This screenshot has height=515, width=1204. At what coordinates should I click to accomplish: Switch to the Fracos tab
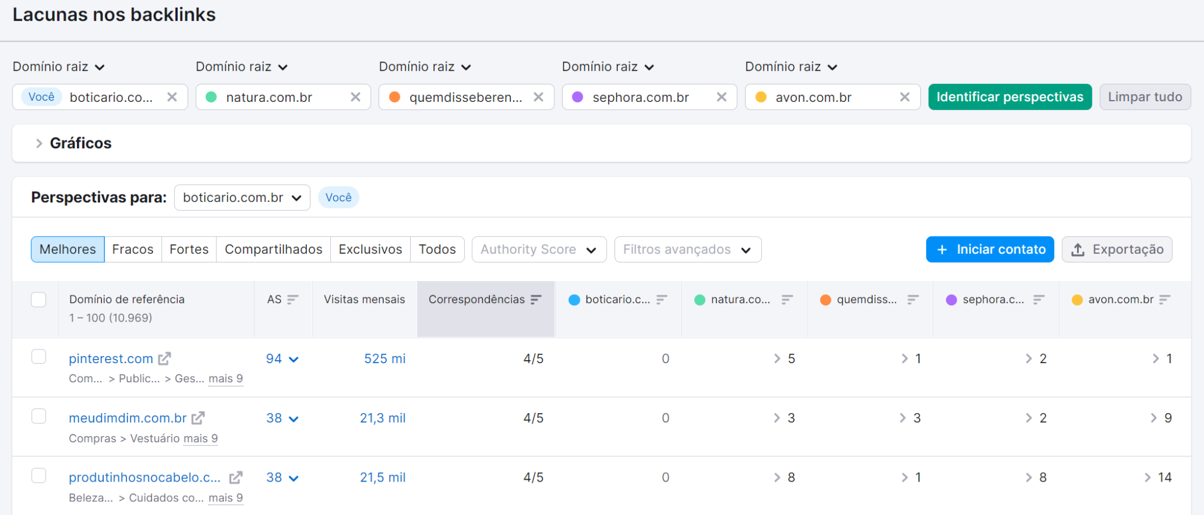click(133, 249)
